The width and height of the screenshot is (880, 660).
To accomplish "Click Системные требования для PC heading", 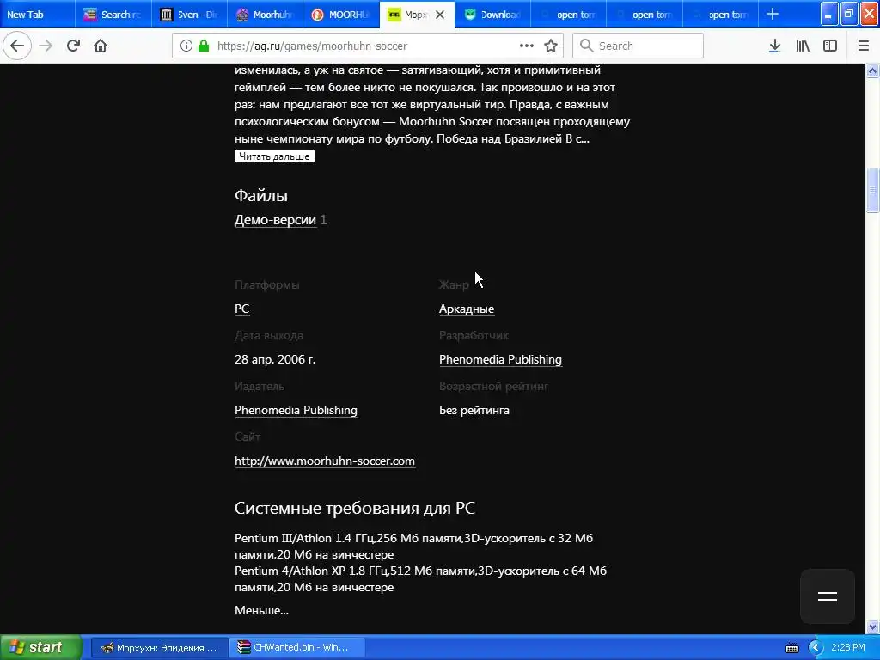I will pos(355,508).
